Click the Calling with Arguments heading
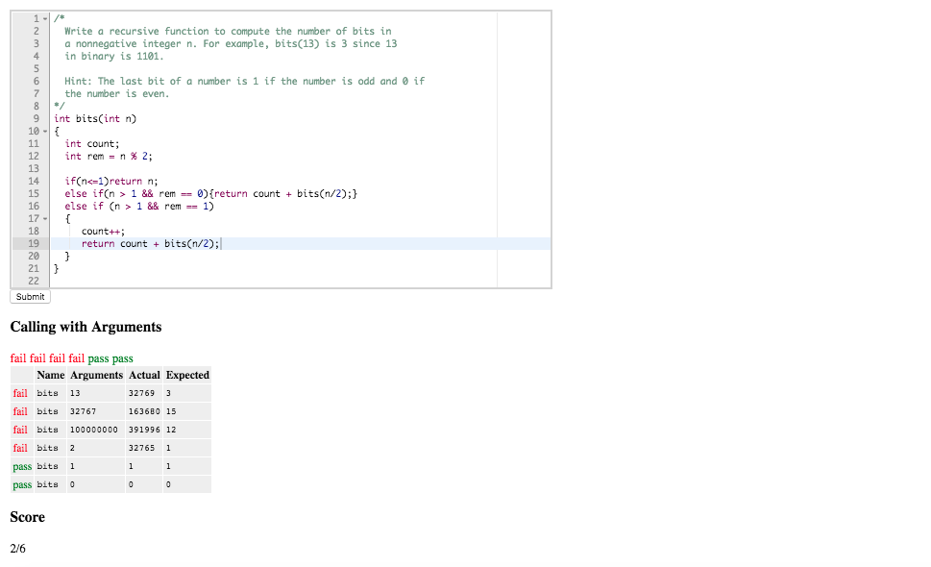The height and width of the screenshot is (567, 931). coord(86,327)
